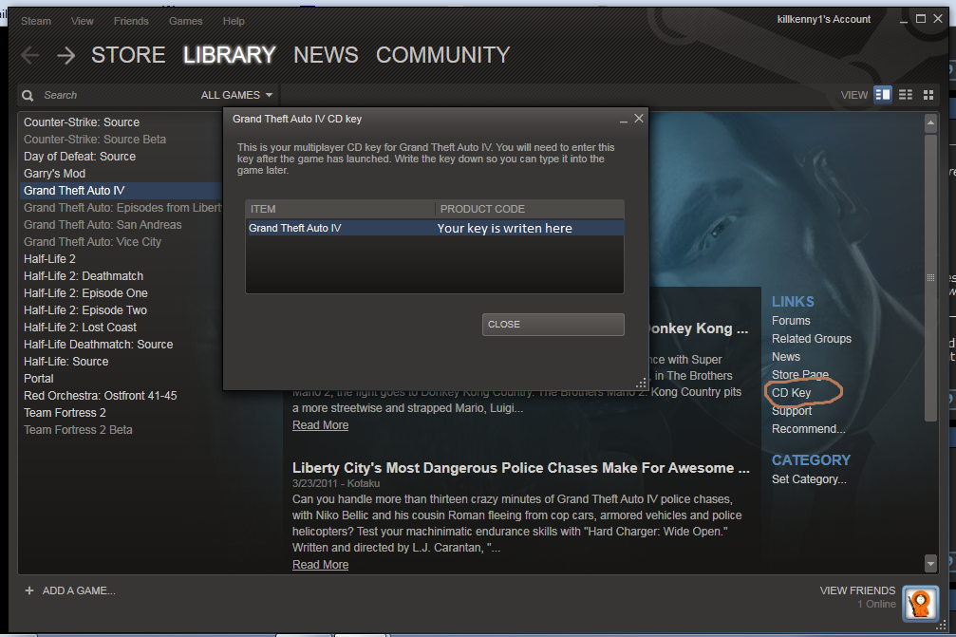Open the Support link
The height and width of the screenshot is (637, 956).
pos(792,411)
